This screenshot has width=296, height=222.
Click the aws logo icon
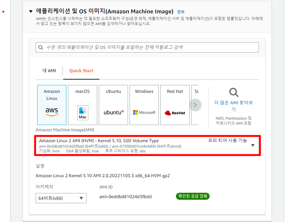click(x=52, y=112)
